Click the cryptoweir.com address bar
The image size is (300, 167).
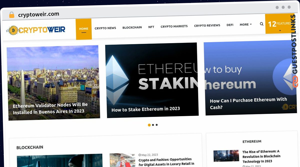click(x=39, y=14)
